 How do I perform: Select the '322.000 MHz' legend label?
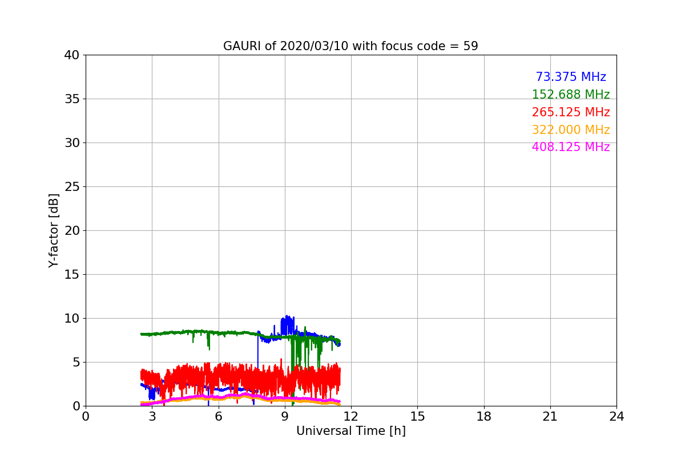[571, 130]
